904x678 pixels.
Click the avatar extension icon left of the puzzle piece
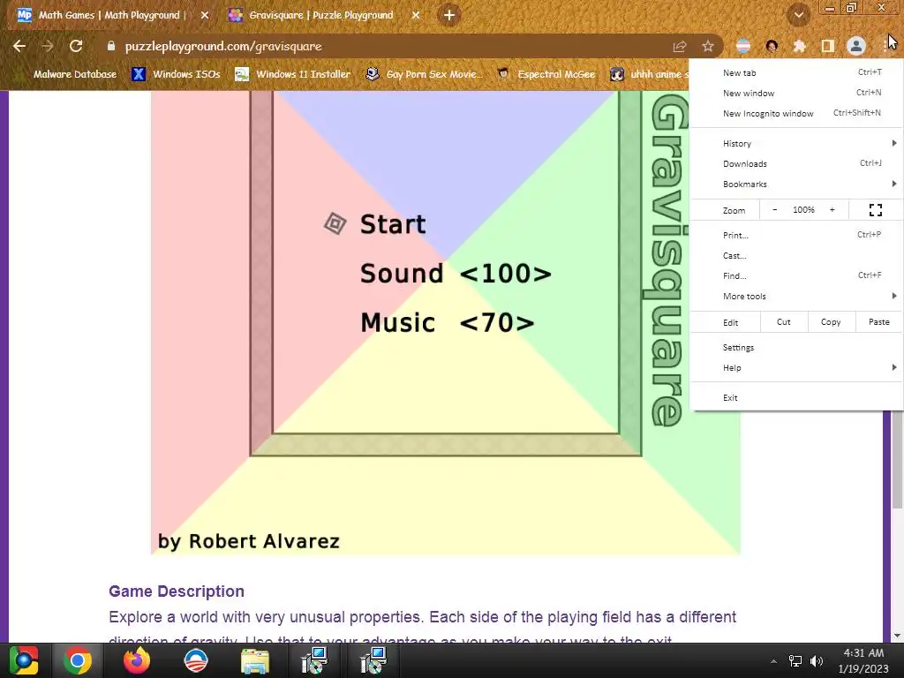772,46
